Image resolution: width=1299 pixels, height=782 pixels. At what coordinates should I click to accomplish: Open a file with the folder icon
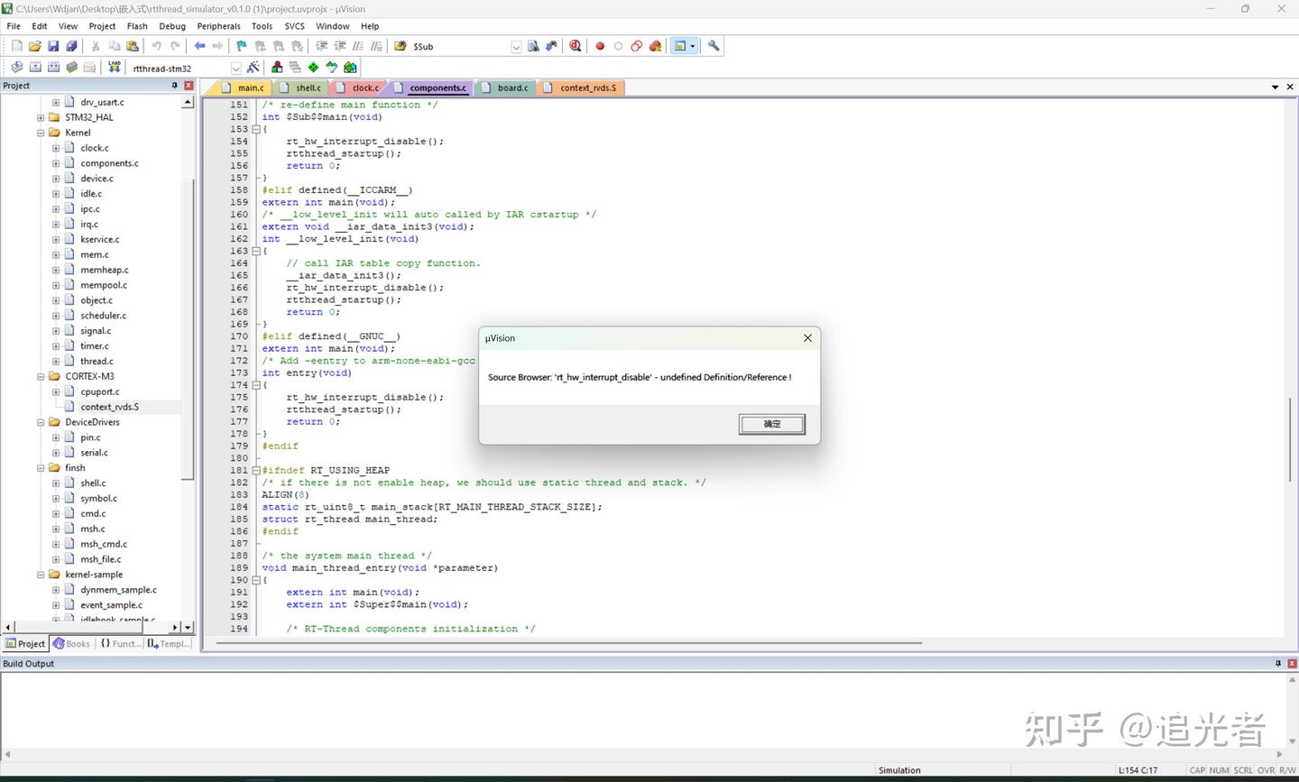(34, 46)
